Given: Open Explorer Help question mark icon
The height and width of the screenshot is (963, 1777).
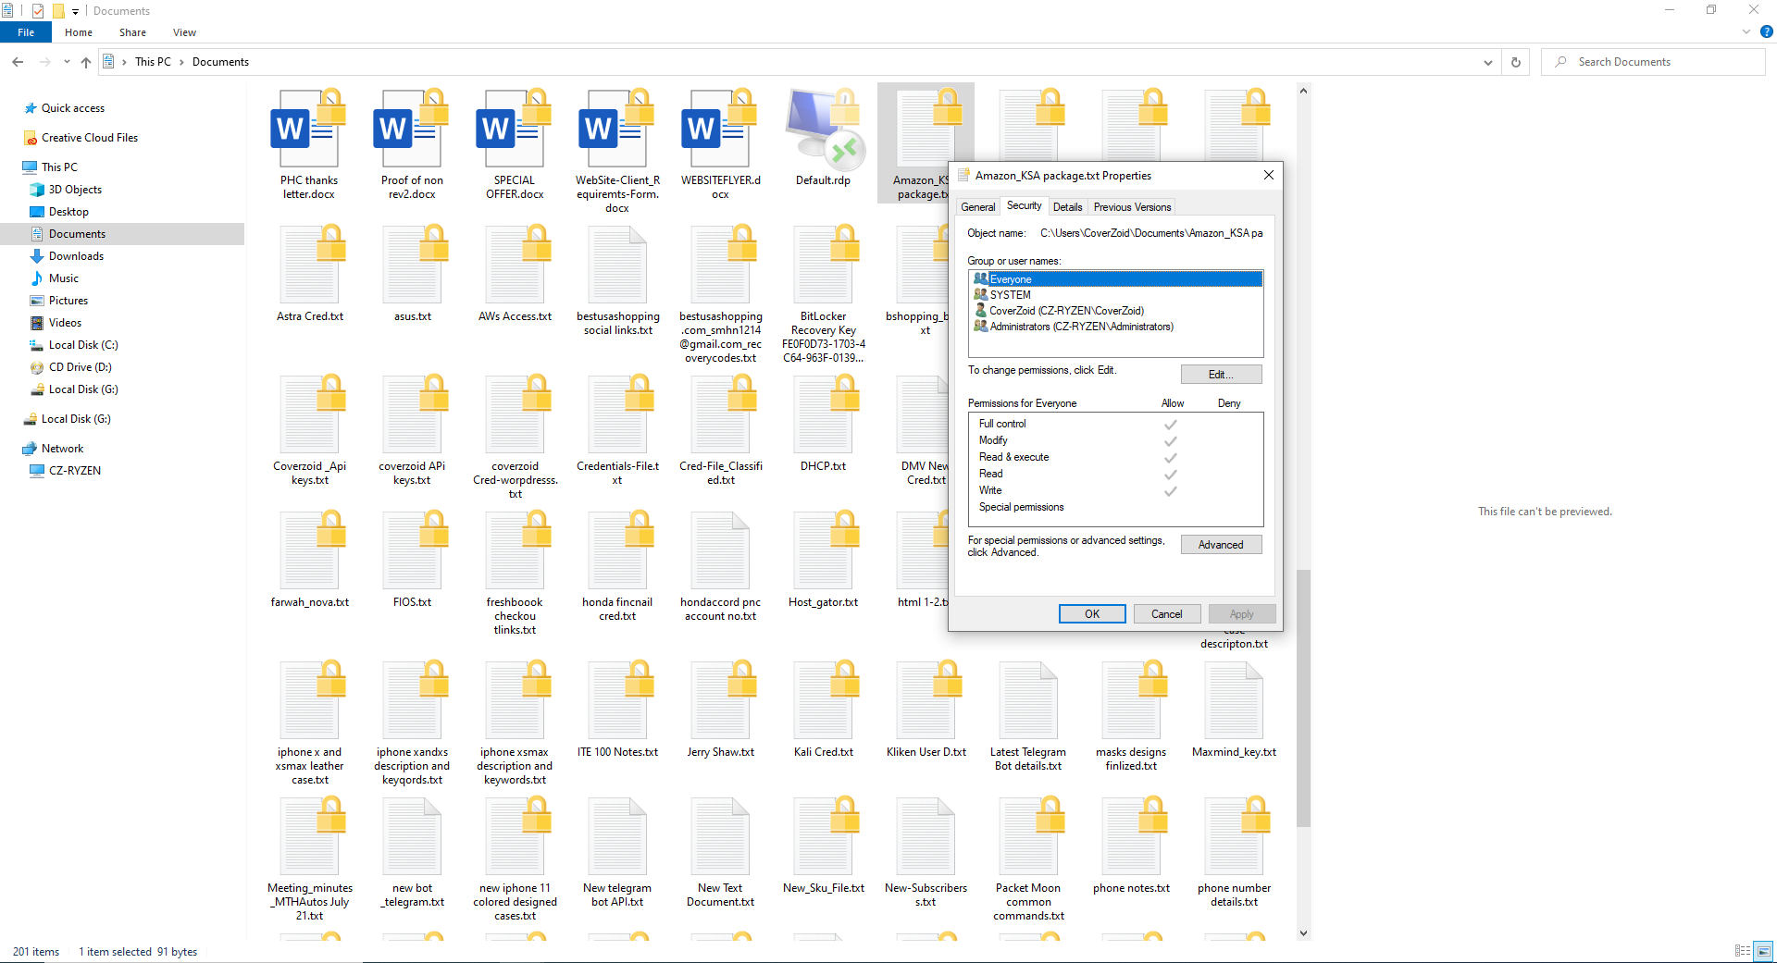Looking at the screenshot, I should click(x=1766, y=31).
